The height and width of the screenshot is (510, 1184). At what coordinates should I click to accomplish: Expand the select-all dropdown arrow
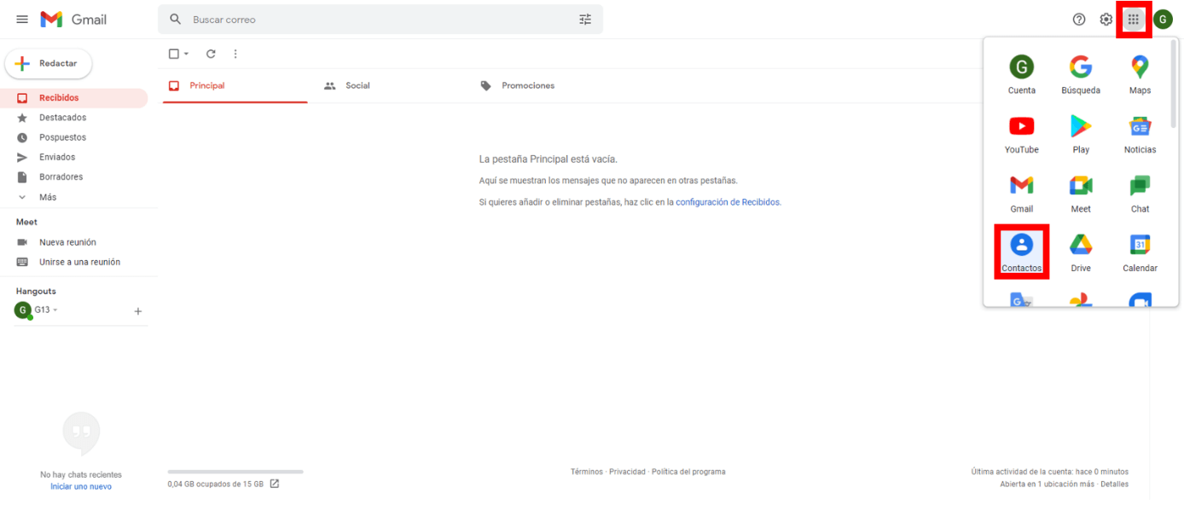click(186, 54)
